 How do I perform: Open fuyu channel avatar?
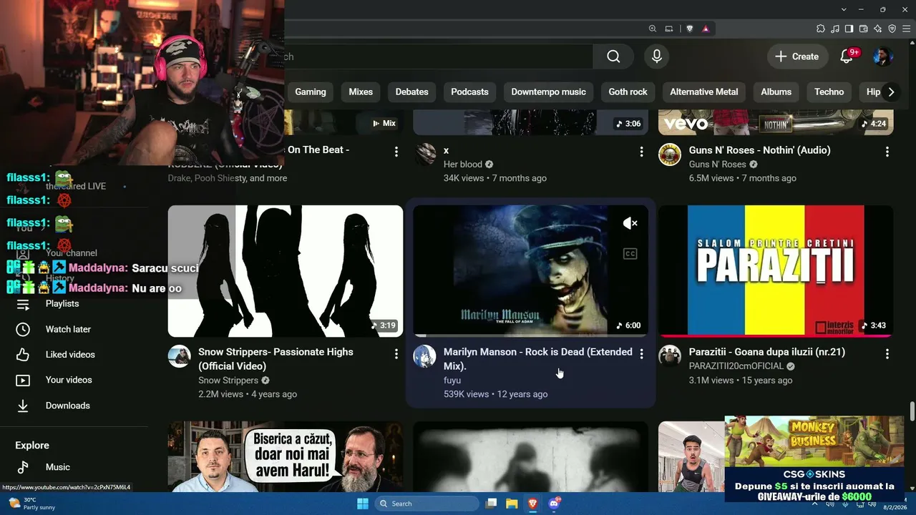[425, 356]
